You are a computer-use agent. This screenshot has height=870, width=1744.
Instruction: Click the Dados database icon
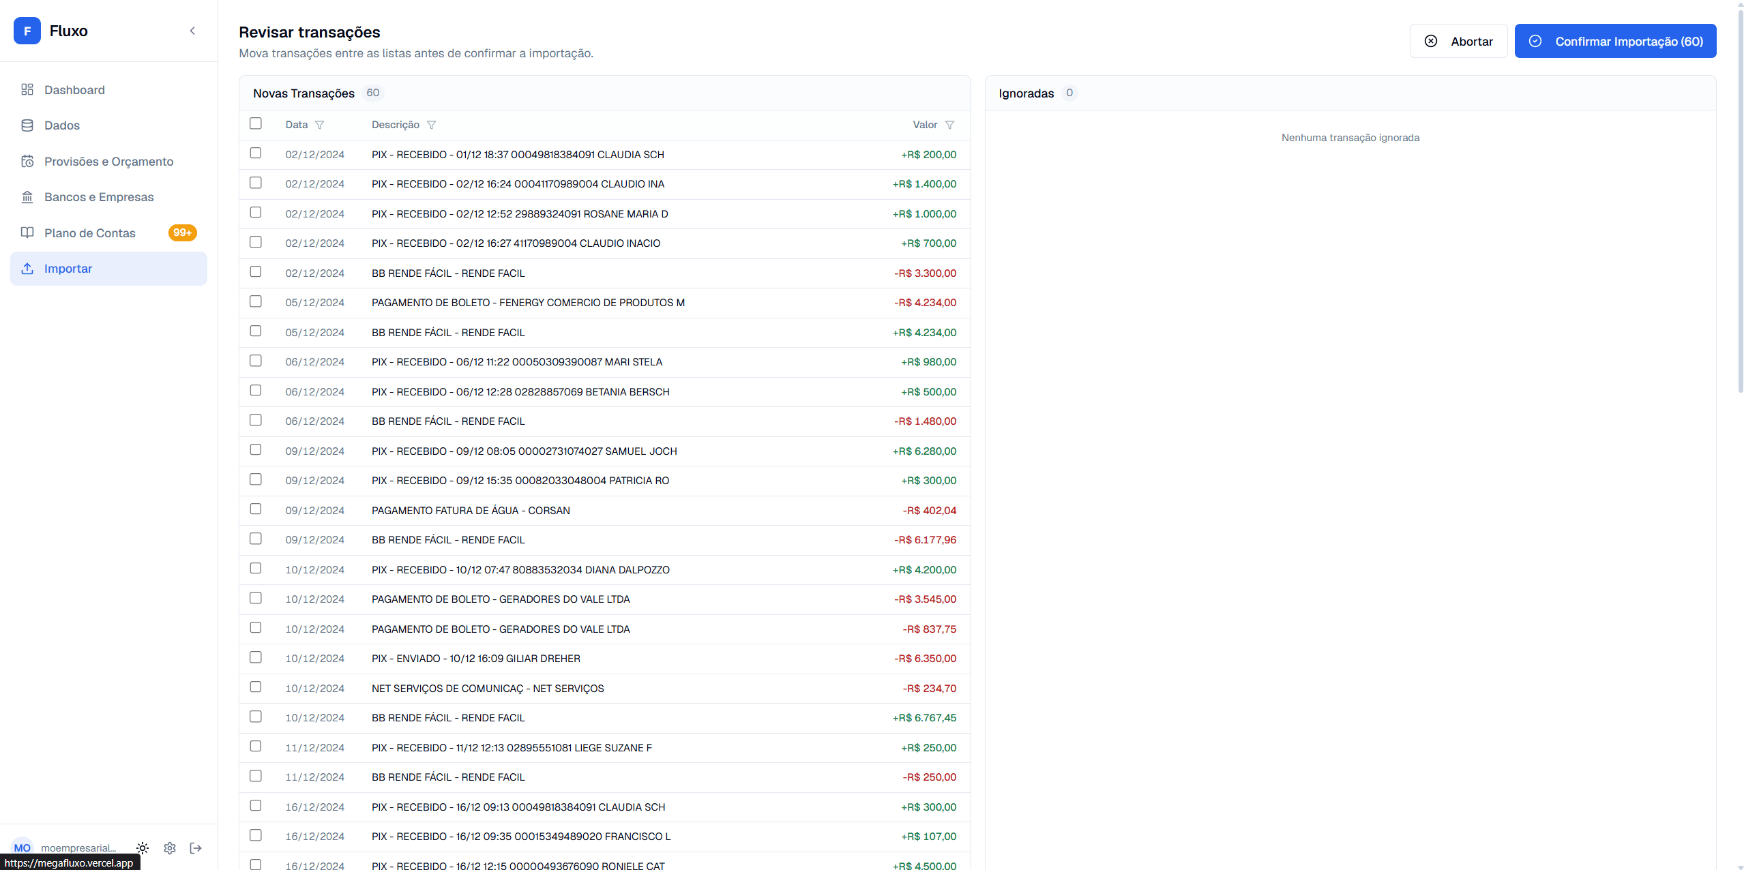27,125
